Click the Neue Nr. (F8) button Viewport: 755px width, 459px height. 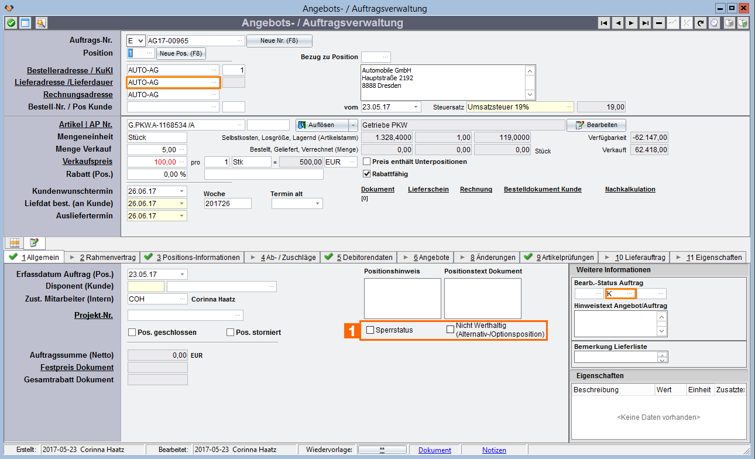tap(279, 40)
